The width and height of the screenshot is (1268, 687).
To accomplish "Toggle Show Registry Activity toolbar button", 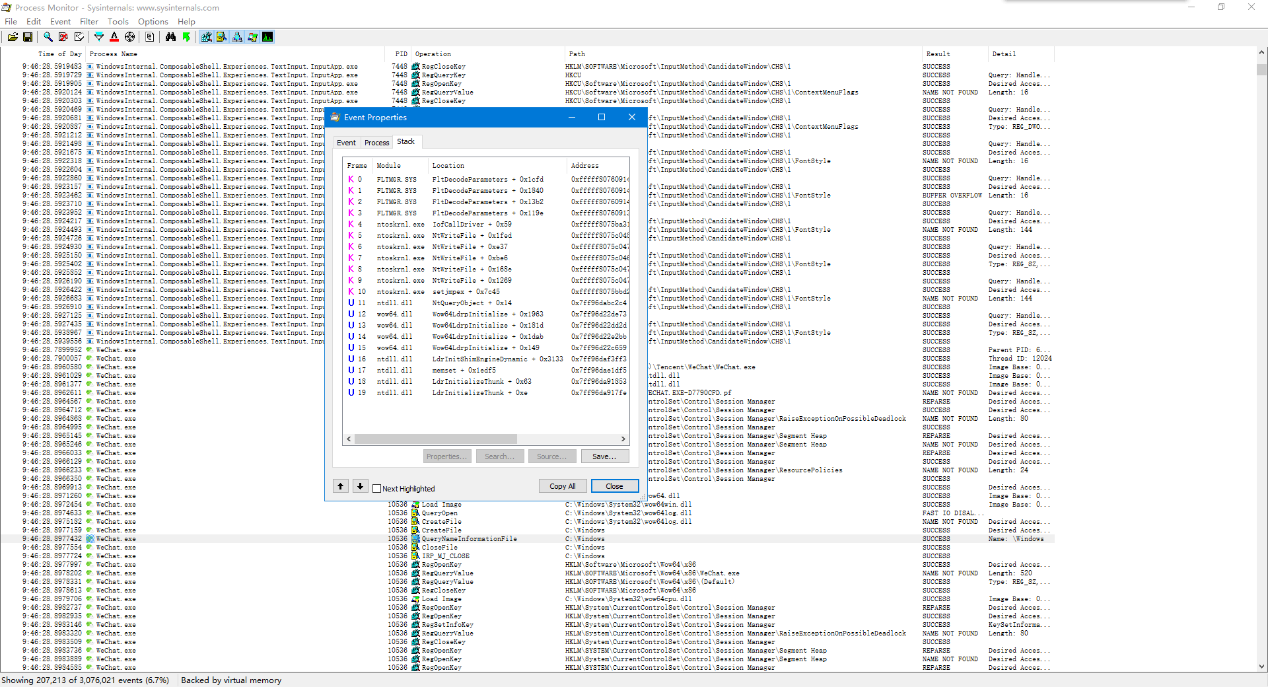I will point(207,37).
